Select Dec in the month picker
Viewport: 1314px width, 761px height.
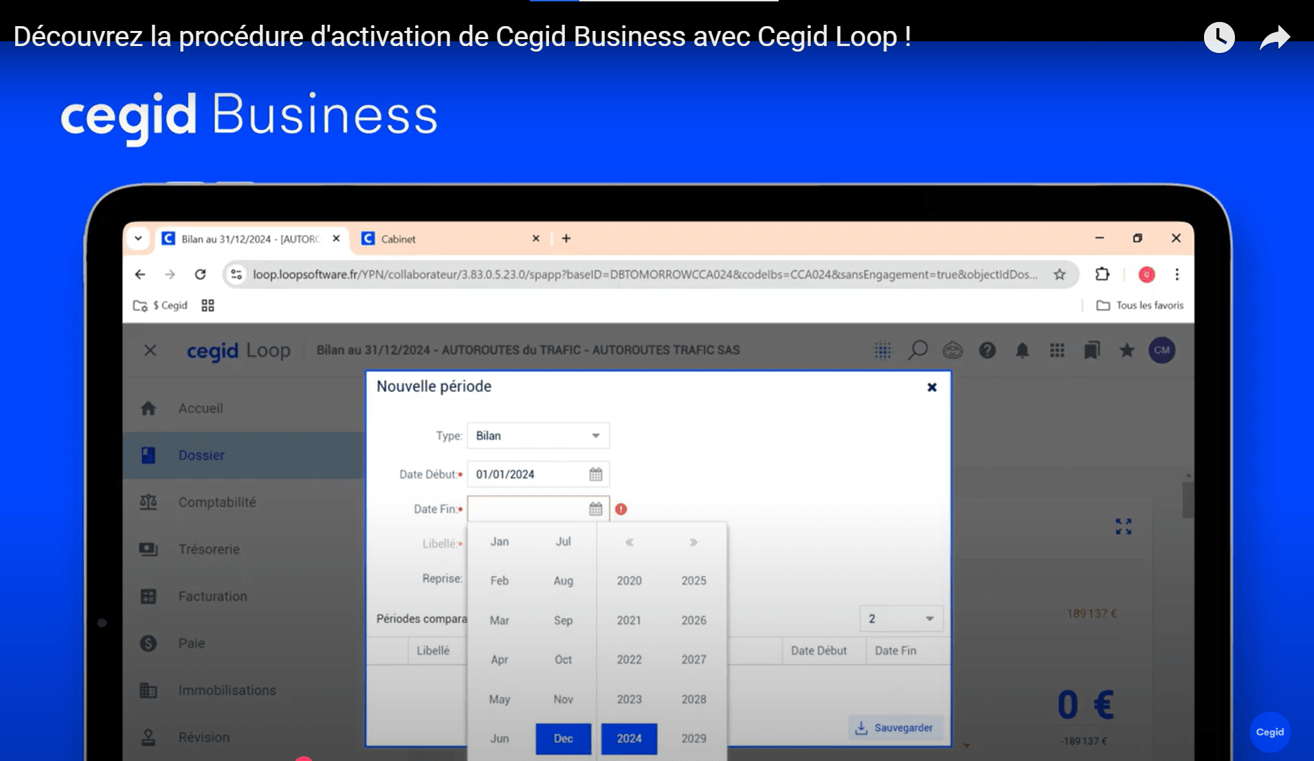click(x=563, y=739)
